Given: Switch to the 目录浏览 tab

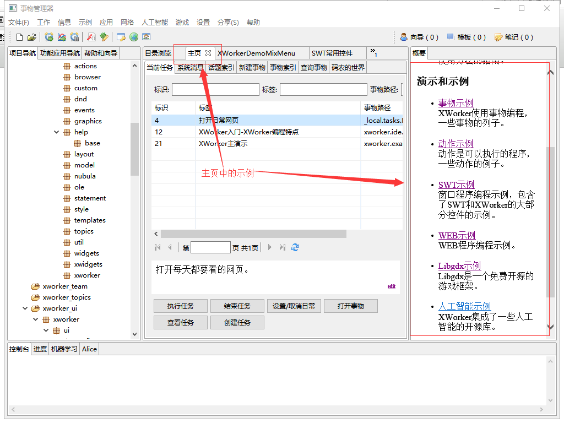Looking at the screenshot, I should point(158,53).
